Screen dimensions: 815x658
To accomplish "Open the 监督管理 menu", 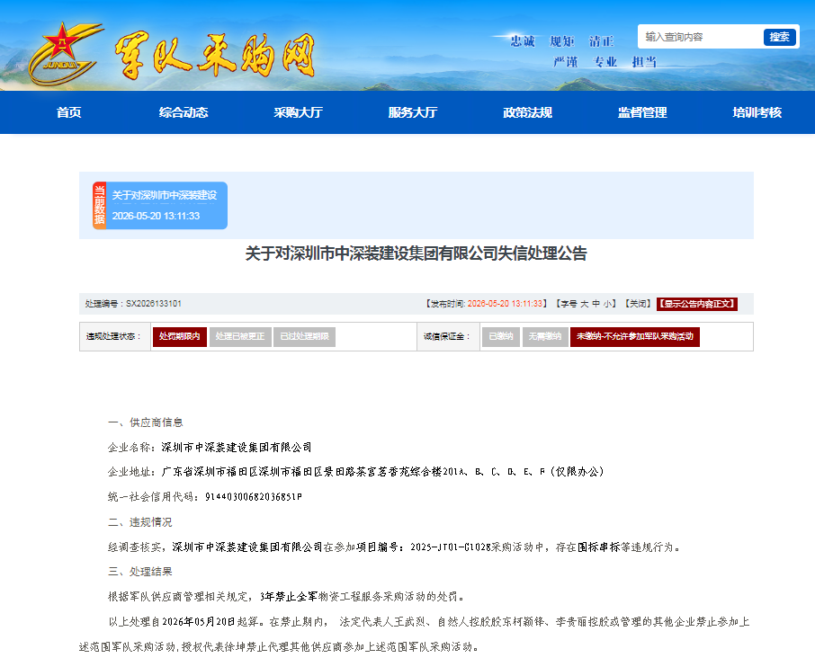I will [642, 112].
